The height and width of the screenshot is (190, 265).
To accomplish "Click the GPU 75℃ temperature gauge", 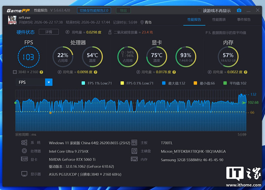I will pyautogui.click(x=157, y=57).
